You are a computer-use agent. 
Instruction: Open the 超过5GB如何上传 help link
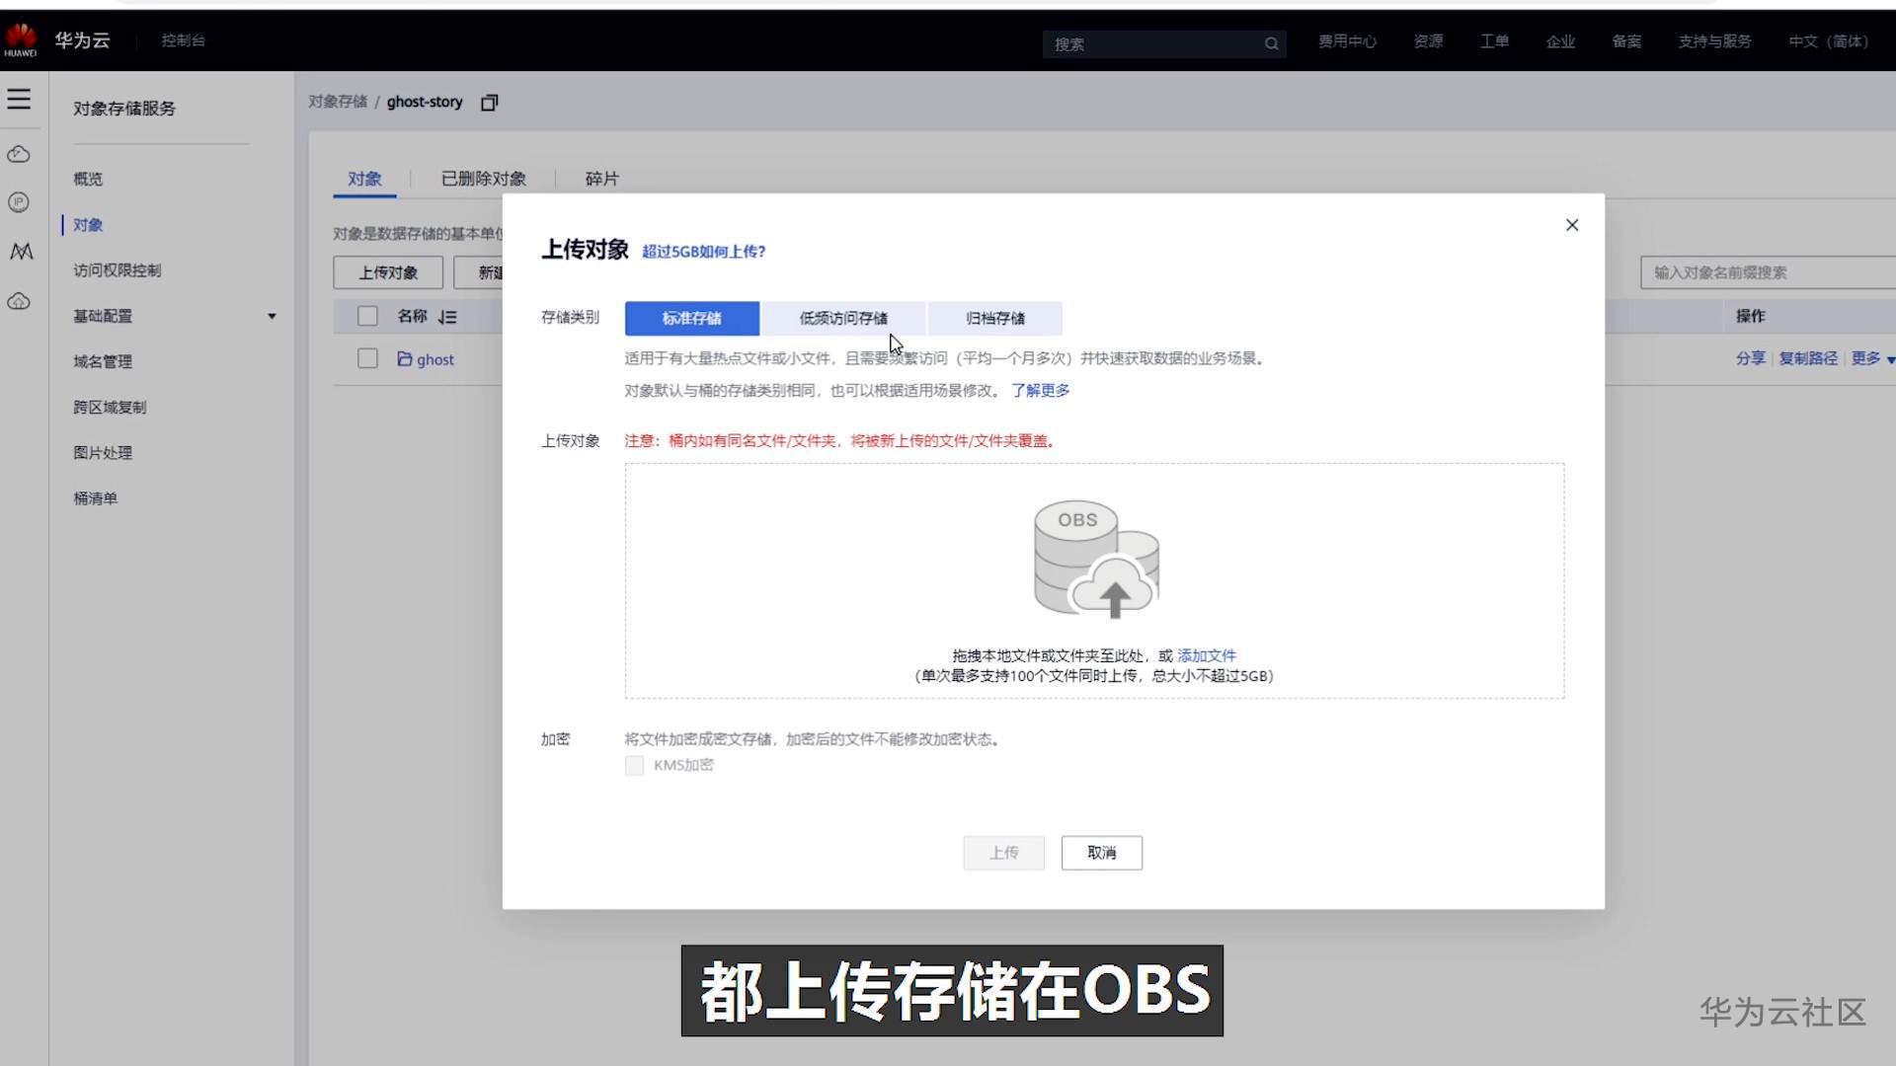click(704, 252)
